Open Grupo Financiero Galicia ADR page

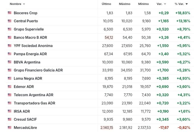(x=38, y=70)
